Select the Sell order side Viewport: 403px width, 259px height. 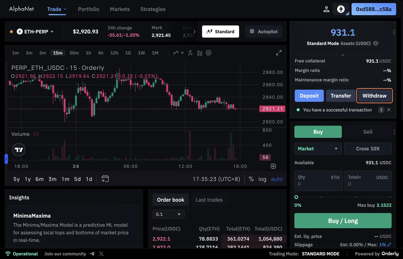[x=368, y=132]
